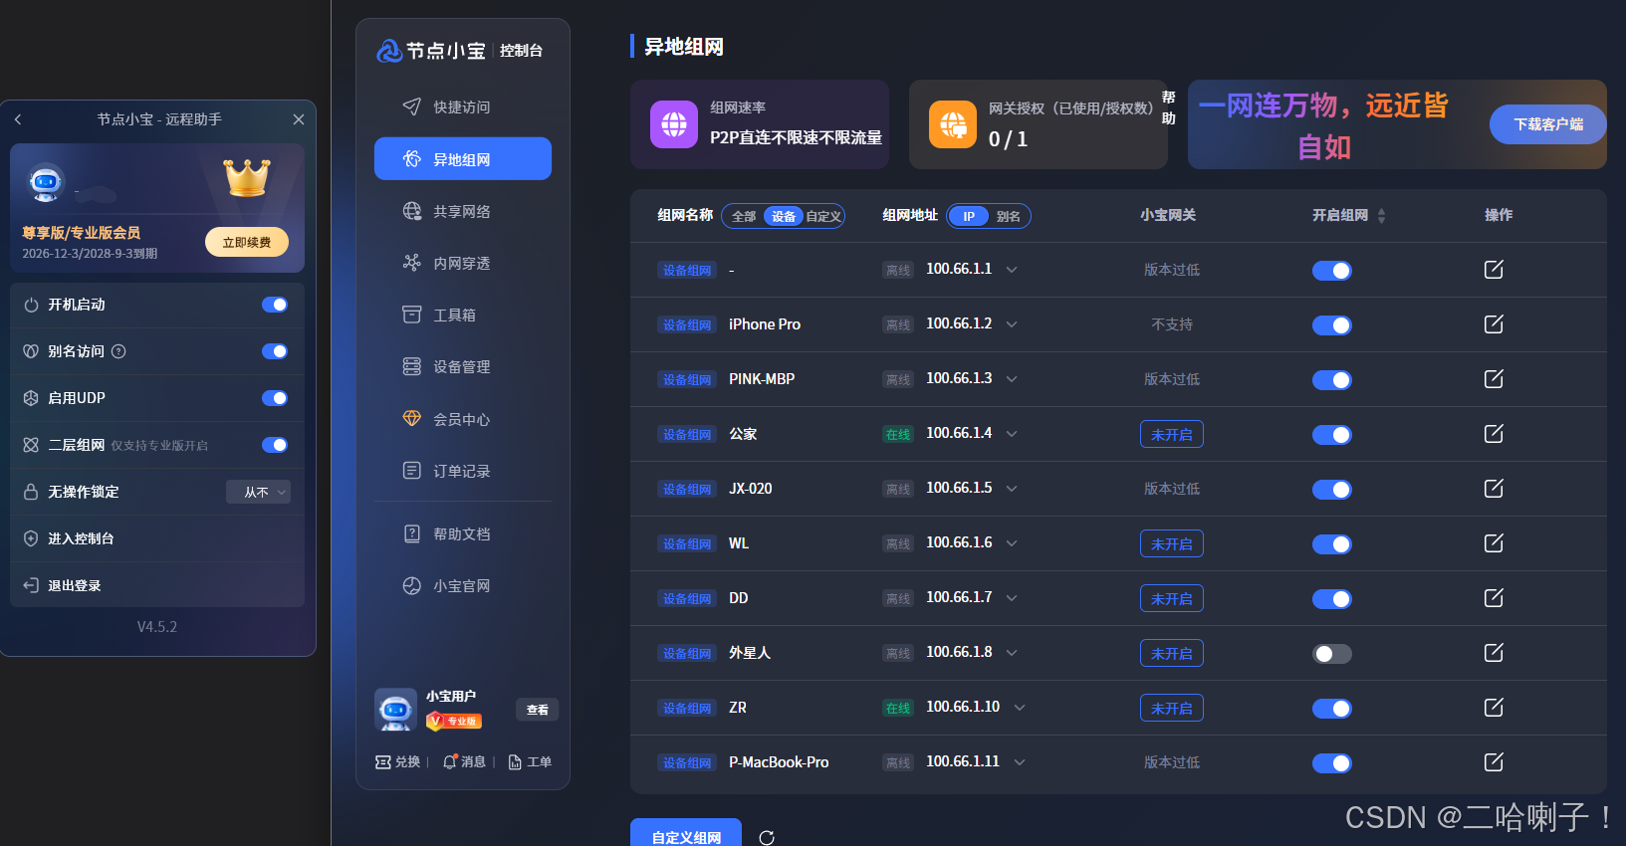Screen dimensions: 1626x846
Task: Open edit icon for PINK-MBP row
Action: (1494, 379)
